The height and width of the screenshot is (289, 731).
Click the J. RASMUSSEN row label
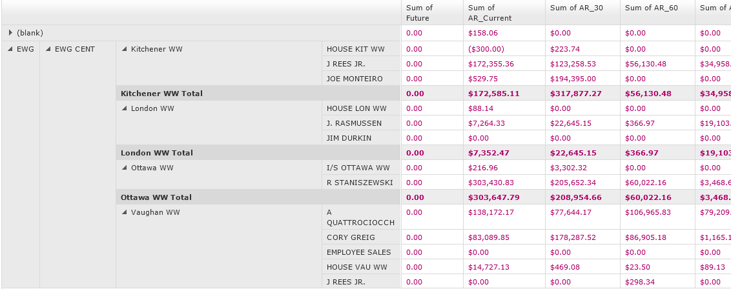(x=354, y=123)
